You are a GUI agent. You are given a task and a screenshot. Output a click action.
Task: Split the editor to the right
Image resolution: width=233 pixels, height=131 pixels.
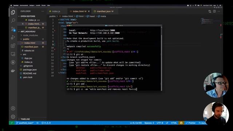214,11
